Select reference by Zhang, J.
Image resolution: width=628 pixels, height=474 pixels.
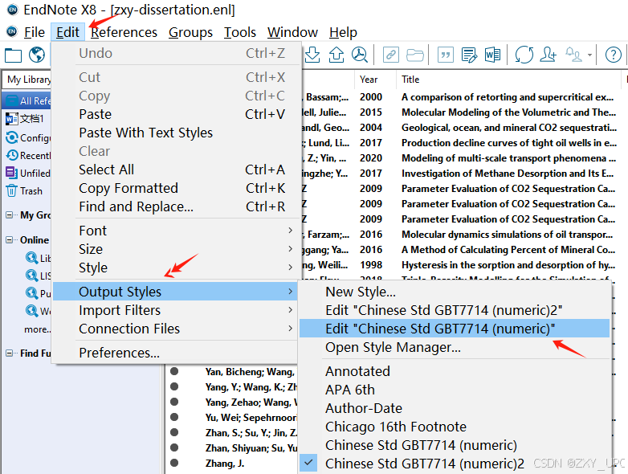point(225,464)
